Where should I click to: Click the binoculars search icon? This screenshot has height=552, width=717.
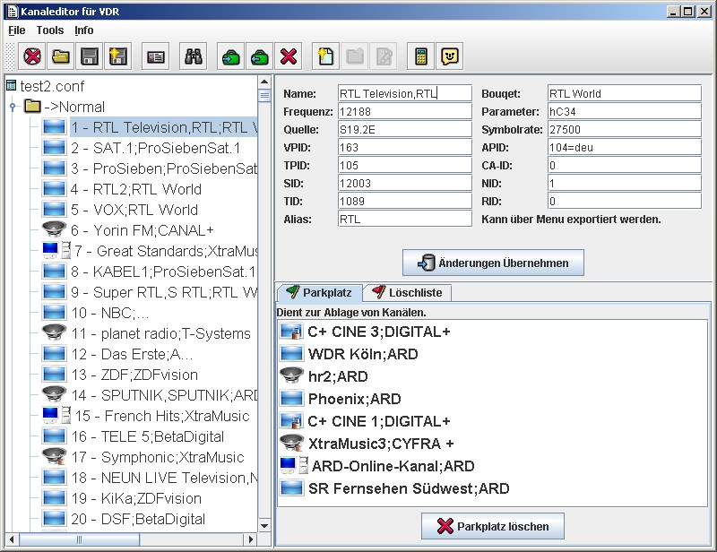[193, 56]
